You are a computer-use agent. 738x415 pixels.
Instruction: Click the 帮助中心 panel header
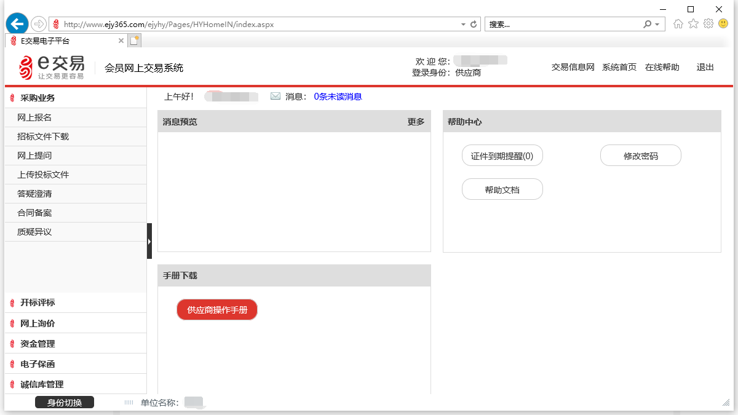click(582, 122)
